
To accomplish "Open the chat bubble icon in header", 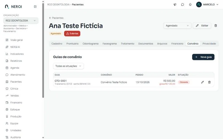I will 183,4.
